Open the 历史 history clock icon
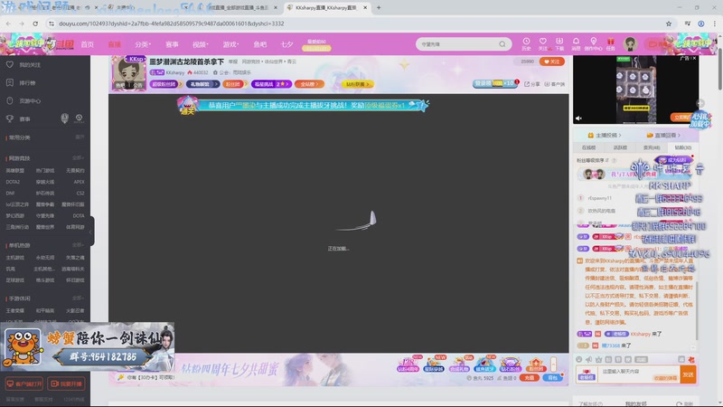 point(526,43)
